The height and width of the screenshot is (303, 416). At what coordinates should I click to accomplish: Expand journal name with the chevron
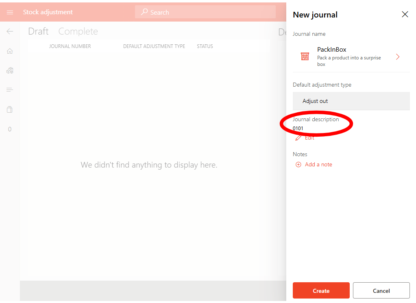(x=398, y=57)
